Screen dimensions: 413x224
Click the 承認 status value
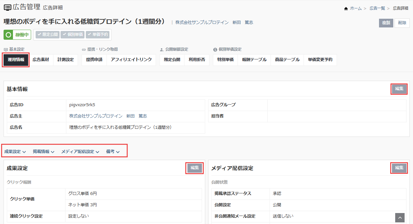pyautogui.click(x=277, y=194)
